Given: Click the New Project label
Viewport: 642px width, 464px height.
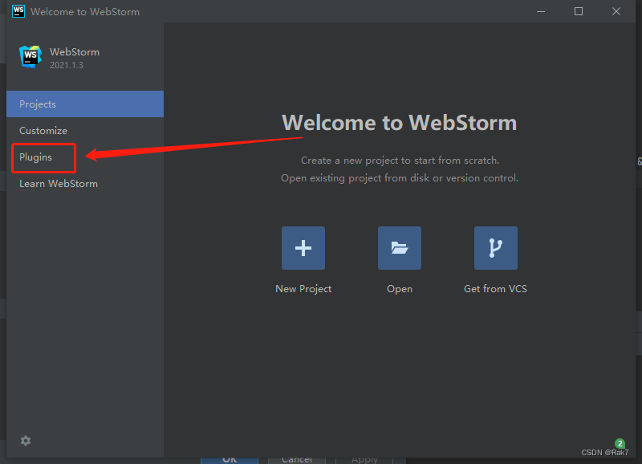Looking at the screenshot, I should coord(303,289).
